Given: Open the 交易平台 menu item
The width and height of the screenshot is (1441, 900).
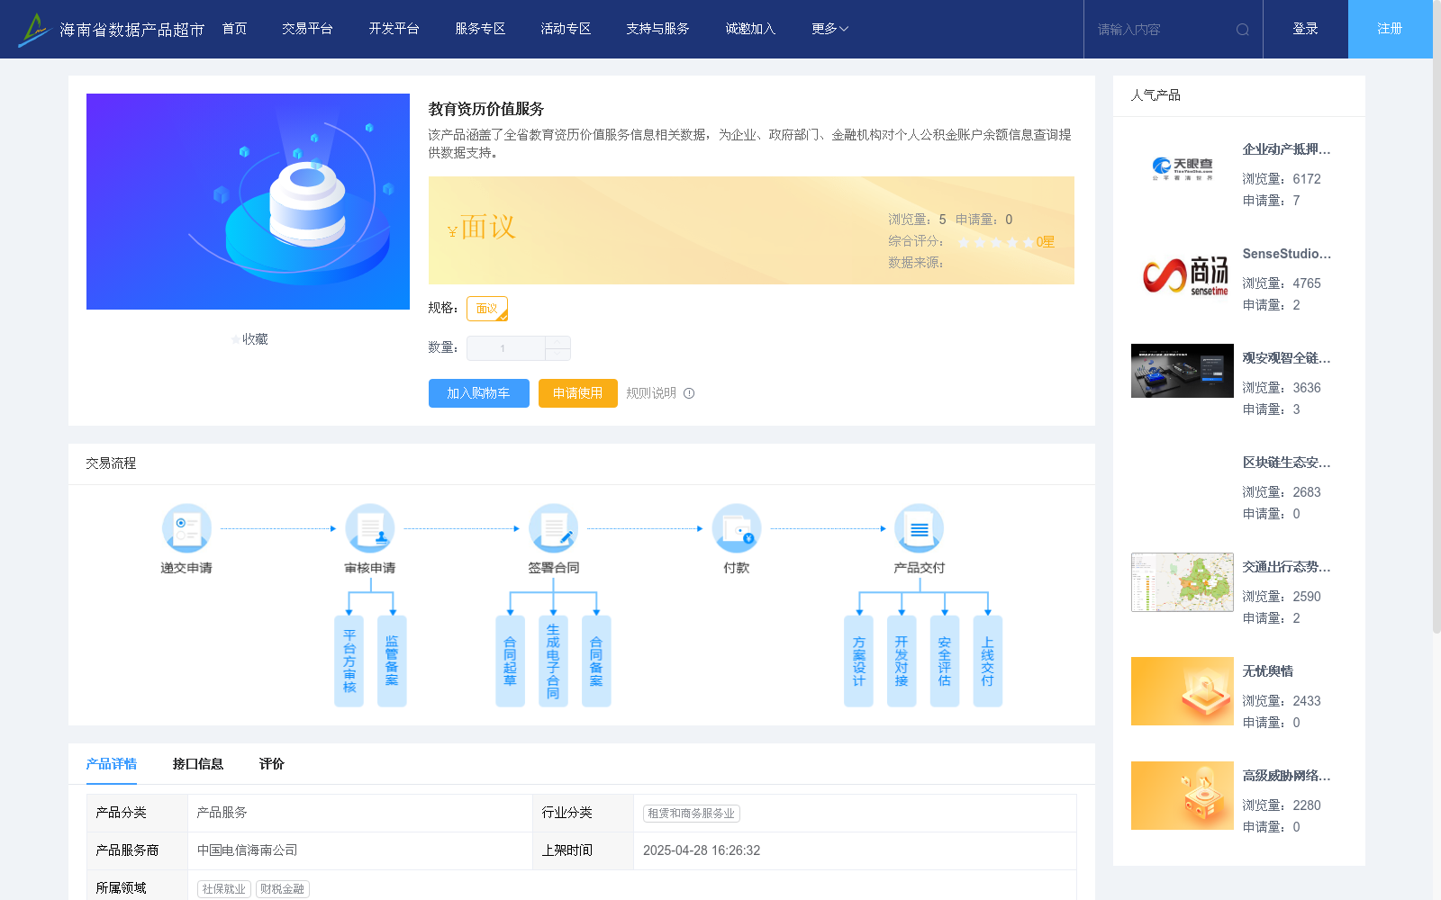Looking at the screenshot, I should coord(307,29).
